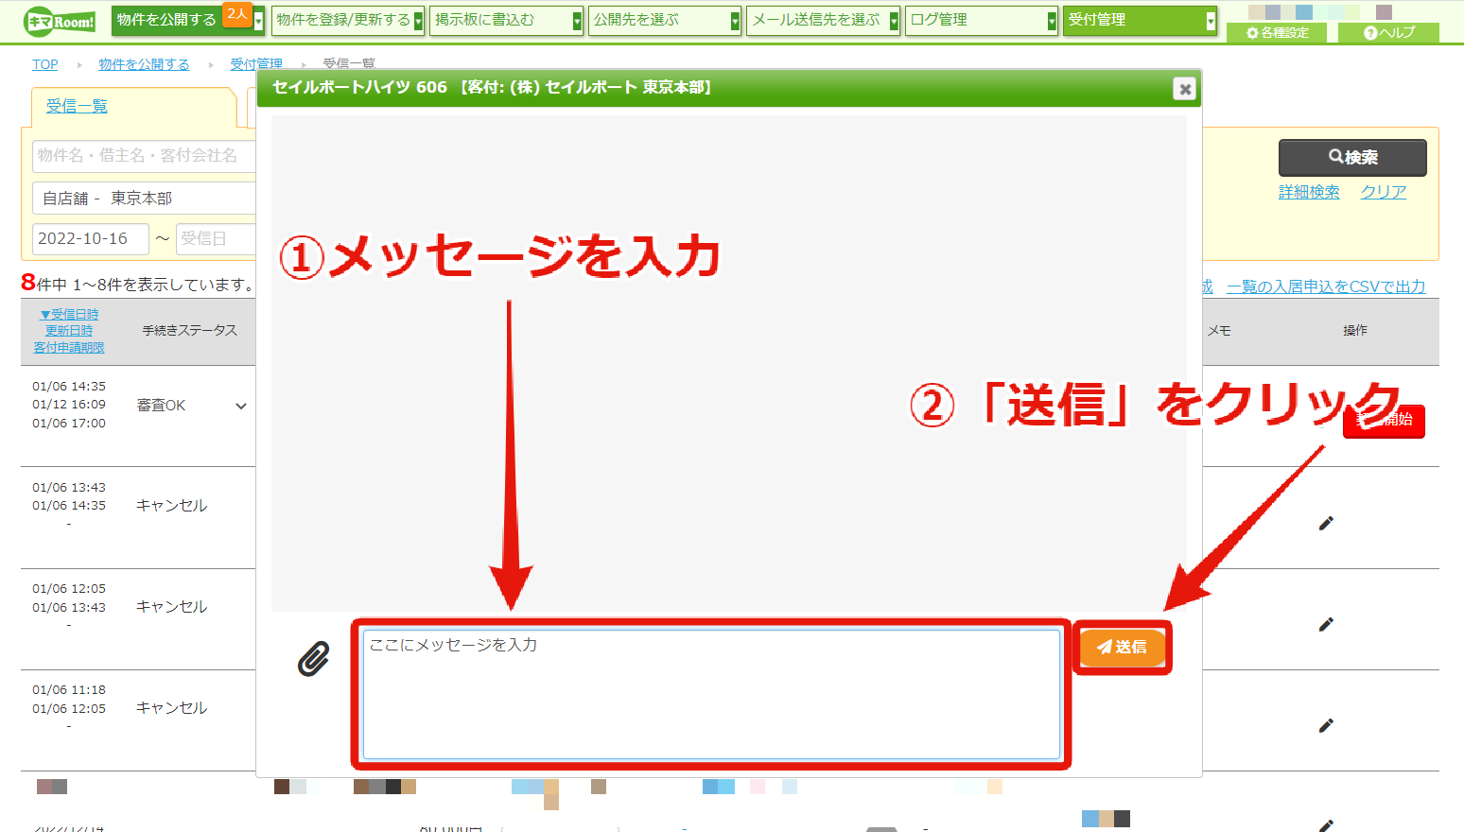1464x832 pixels.
Task: Open the ヘルプ help button
Action: (x=1388, y=32)
